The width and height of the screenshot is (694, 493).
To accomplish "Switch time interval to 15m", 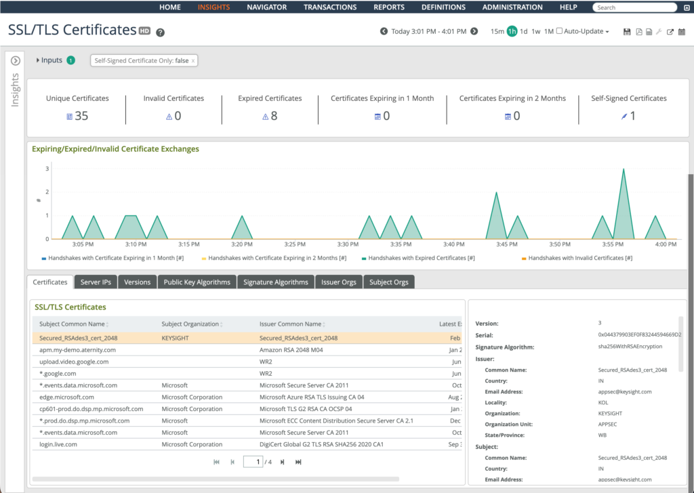I will [497, 31].
